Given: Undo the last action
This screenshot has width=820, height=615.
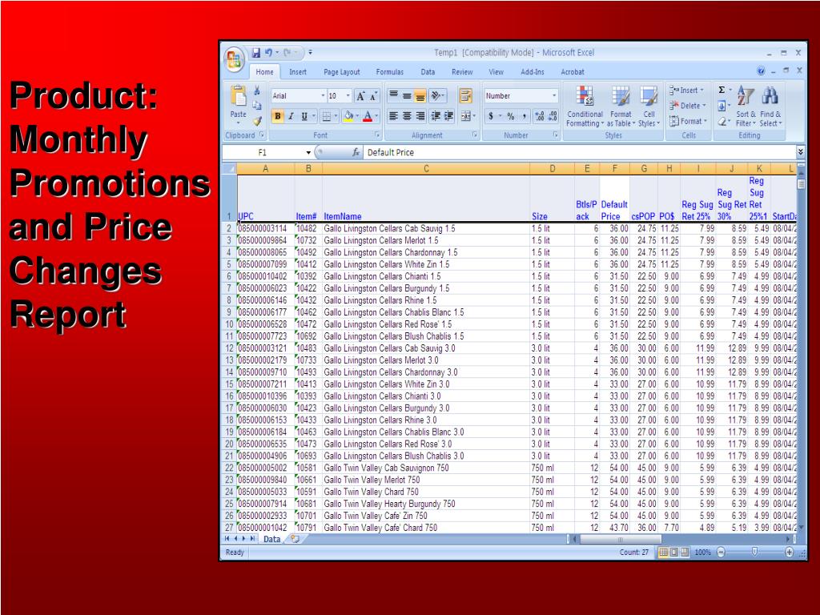Looking at the screenshot, I should pos(268,53).
